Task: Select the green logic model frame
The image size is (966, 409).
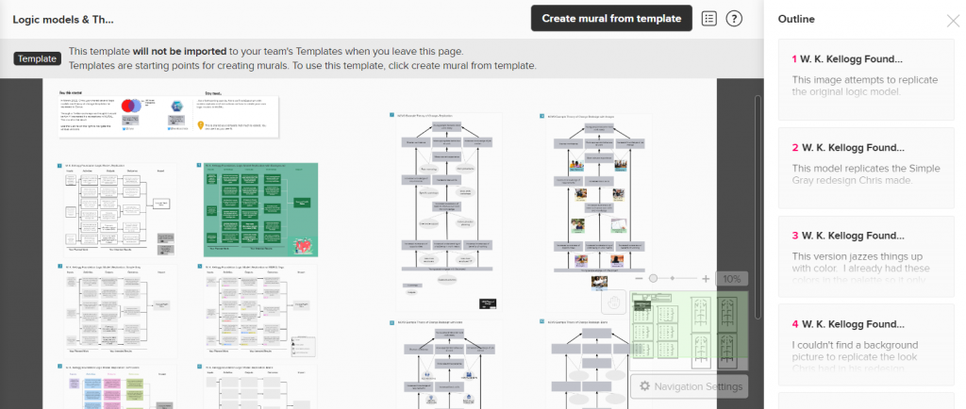Action: [x=260, y=210]
